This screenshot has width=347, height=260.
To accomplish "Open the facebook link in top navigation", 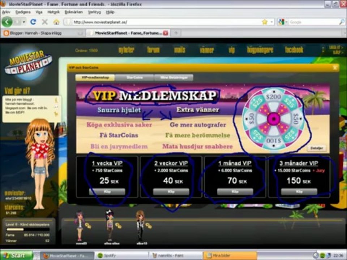I will point(294,50).
